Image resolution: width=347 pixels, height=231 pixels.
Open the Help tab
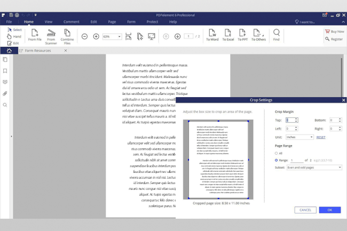coord(173,22)
